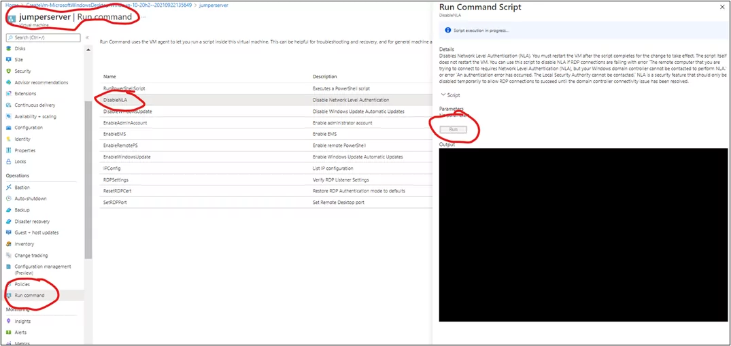This screenshot has width=731, height=346.
Task: Click the sidebar scroll up arrow
Action: coord(88,50)
